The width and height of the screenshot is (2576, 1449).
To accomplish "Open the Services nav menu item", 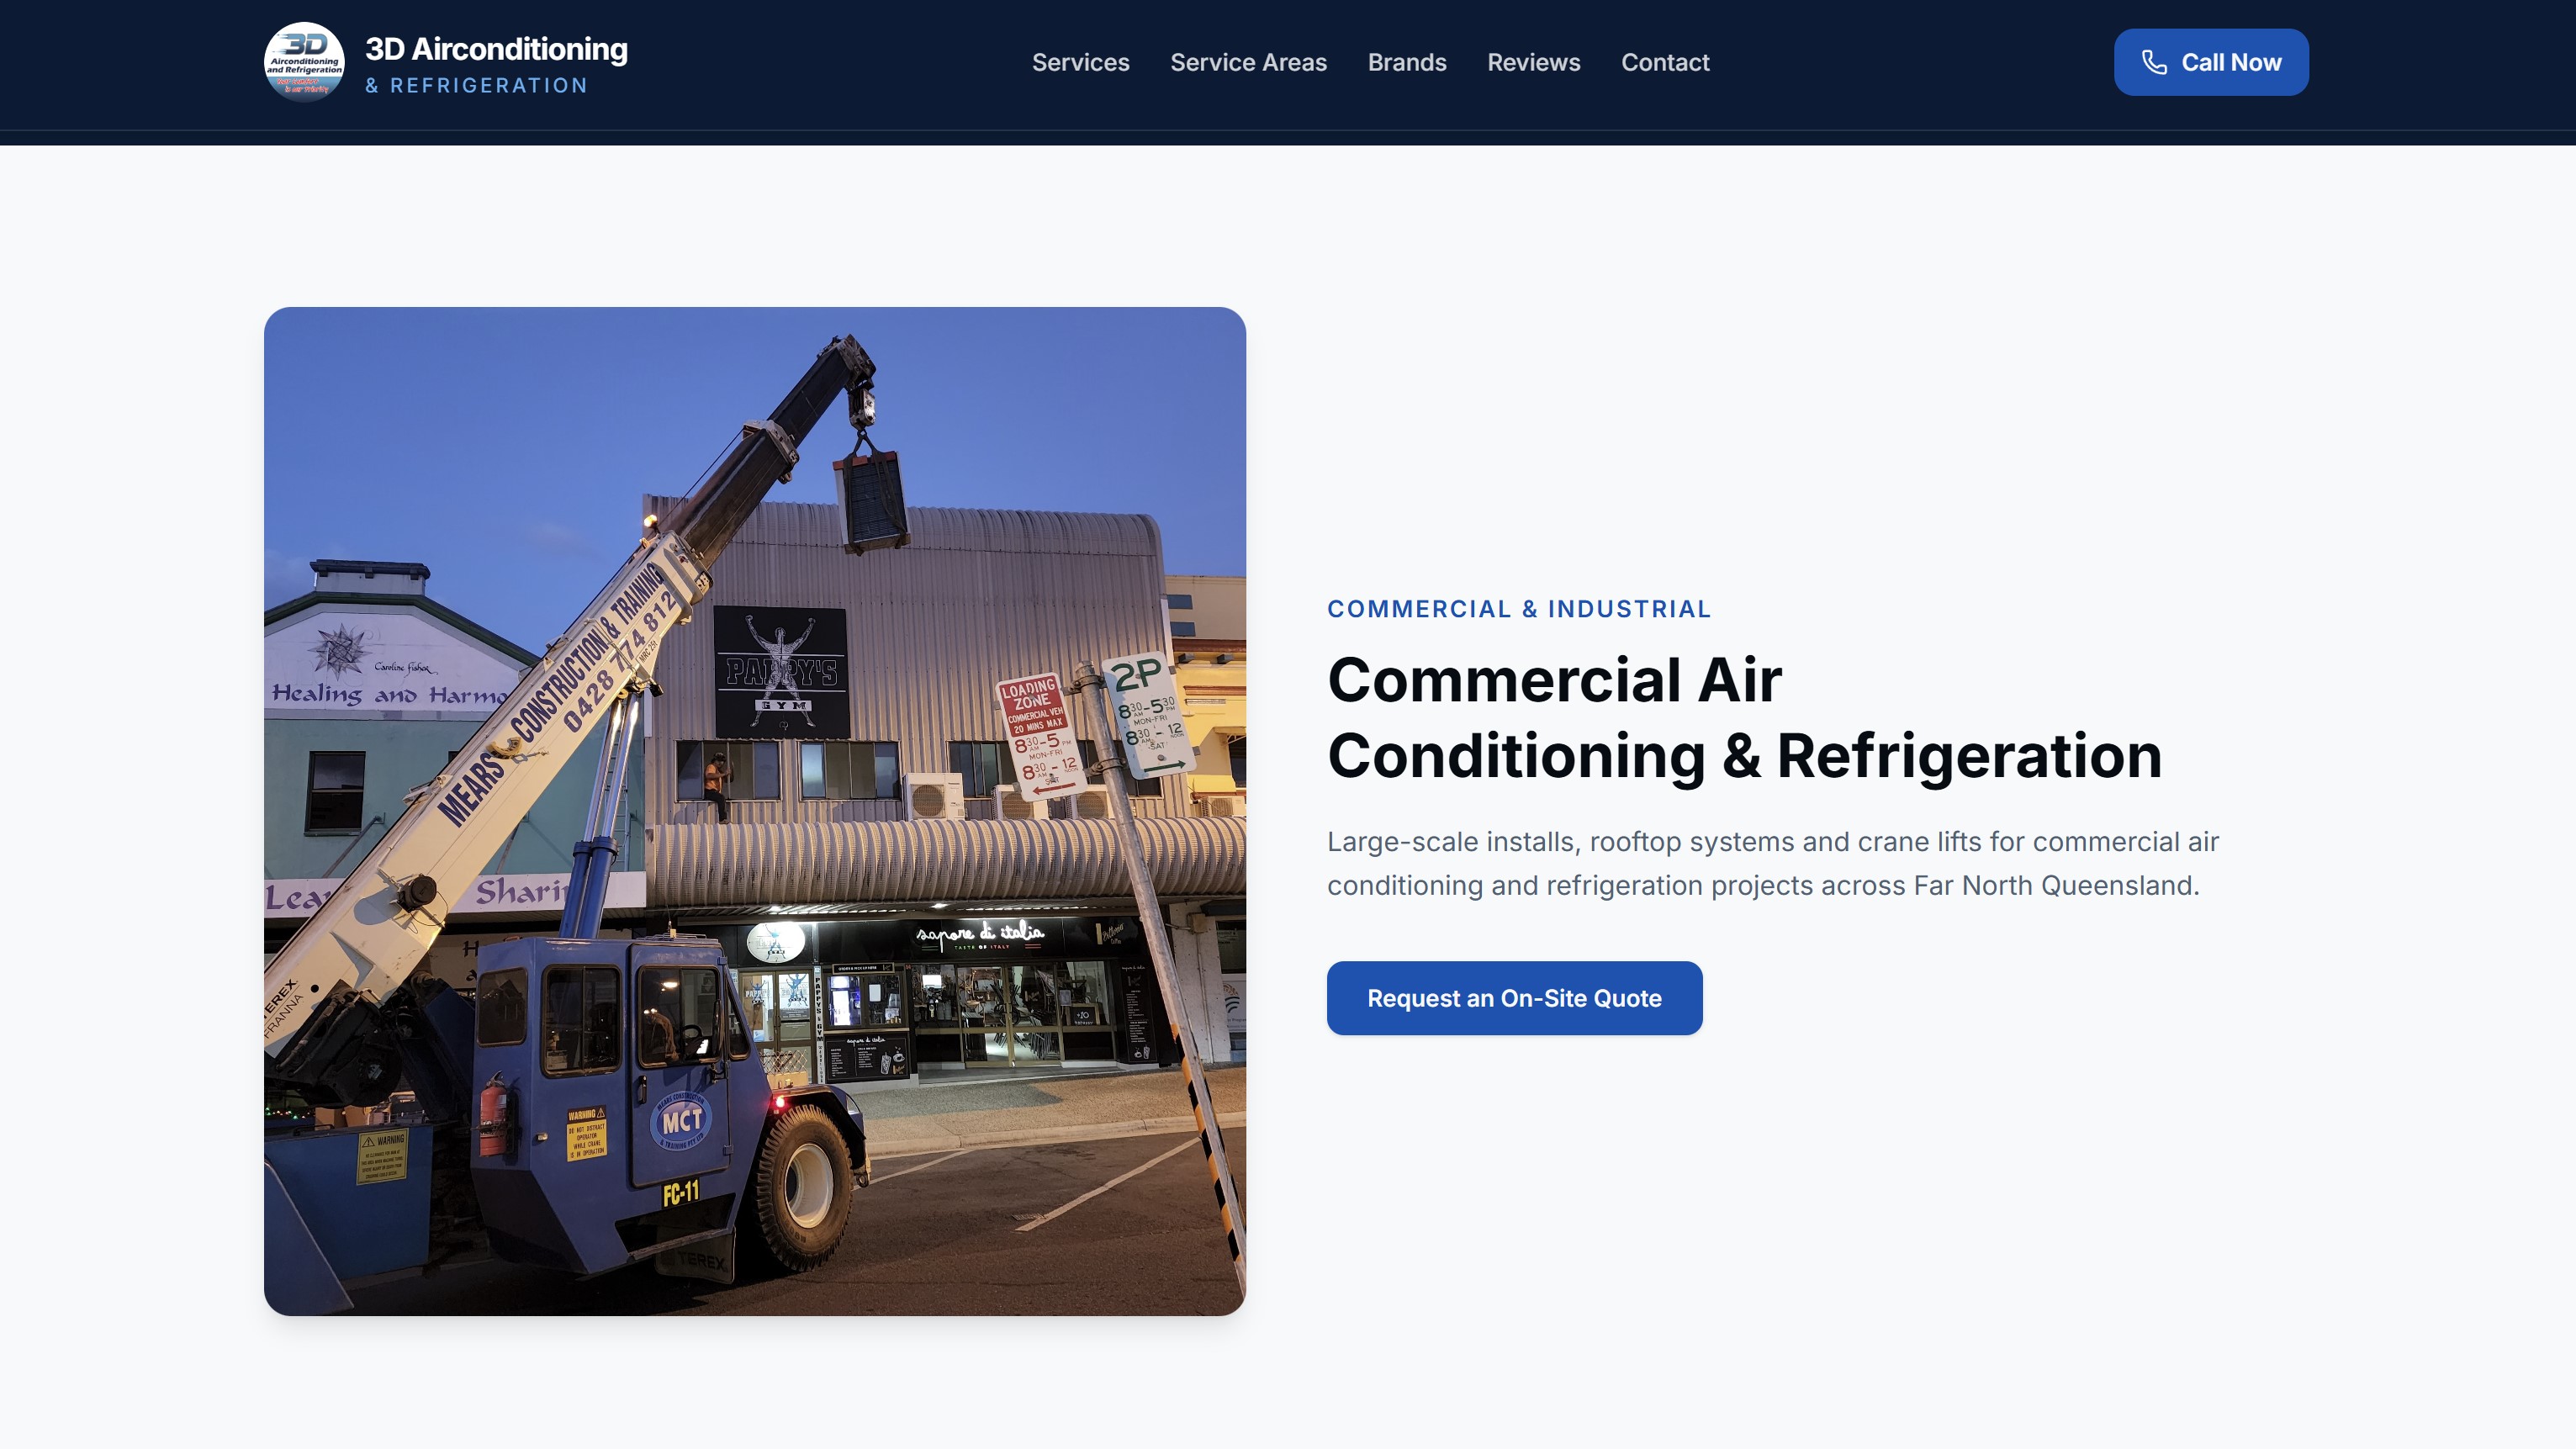I will [x=1080, y=62].
